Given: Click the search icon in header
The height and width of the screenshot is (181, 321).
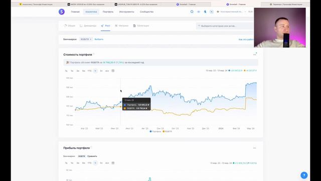Looking at the screenshot, I should point(192,12).
